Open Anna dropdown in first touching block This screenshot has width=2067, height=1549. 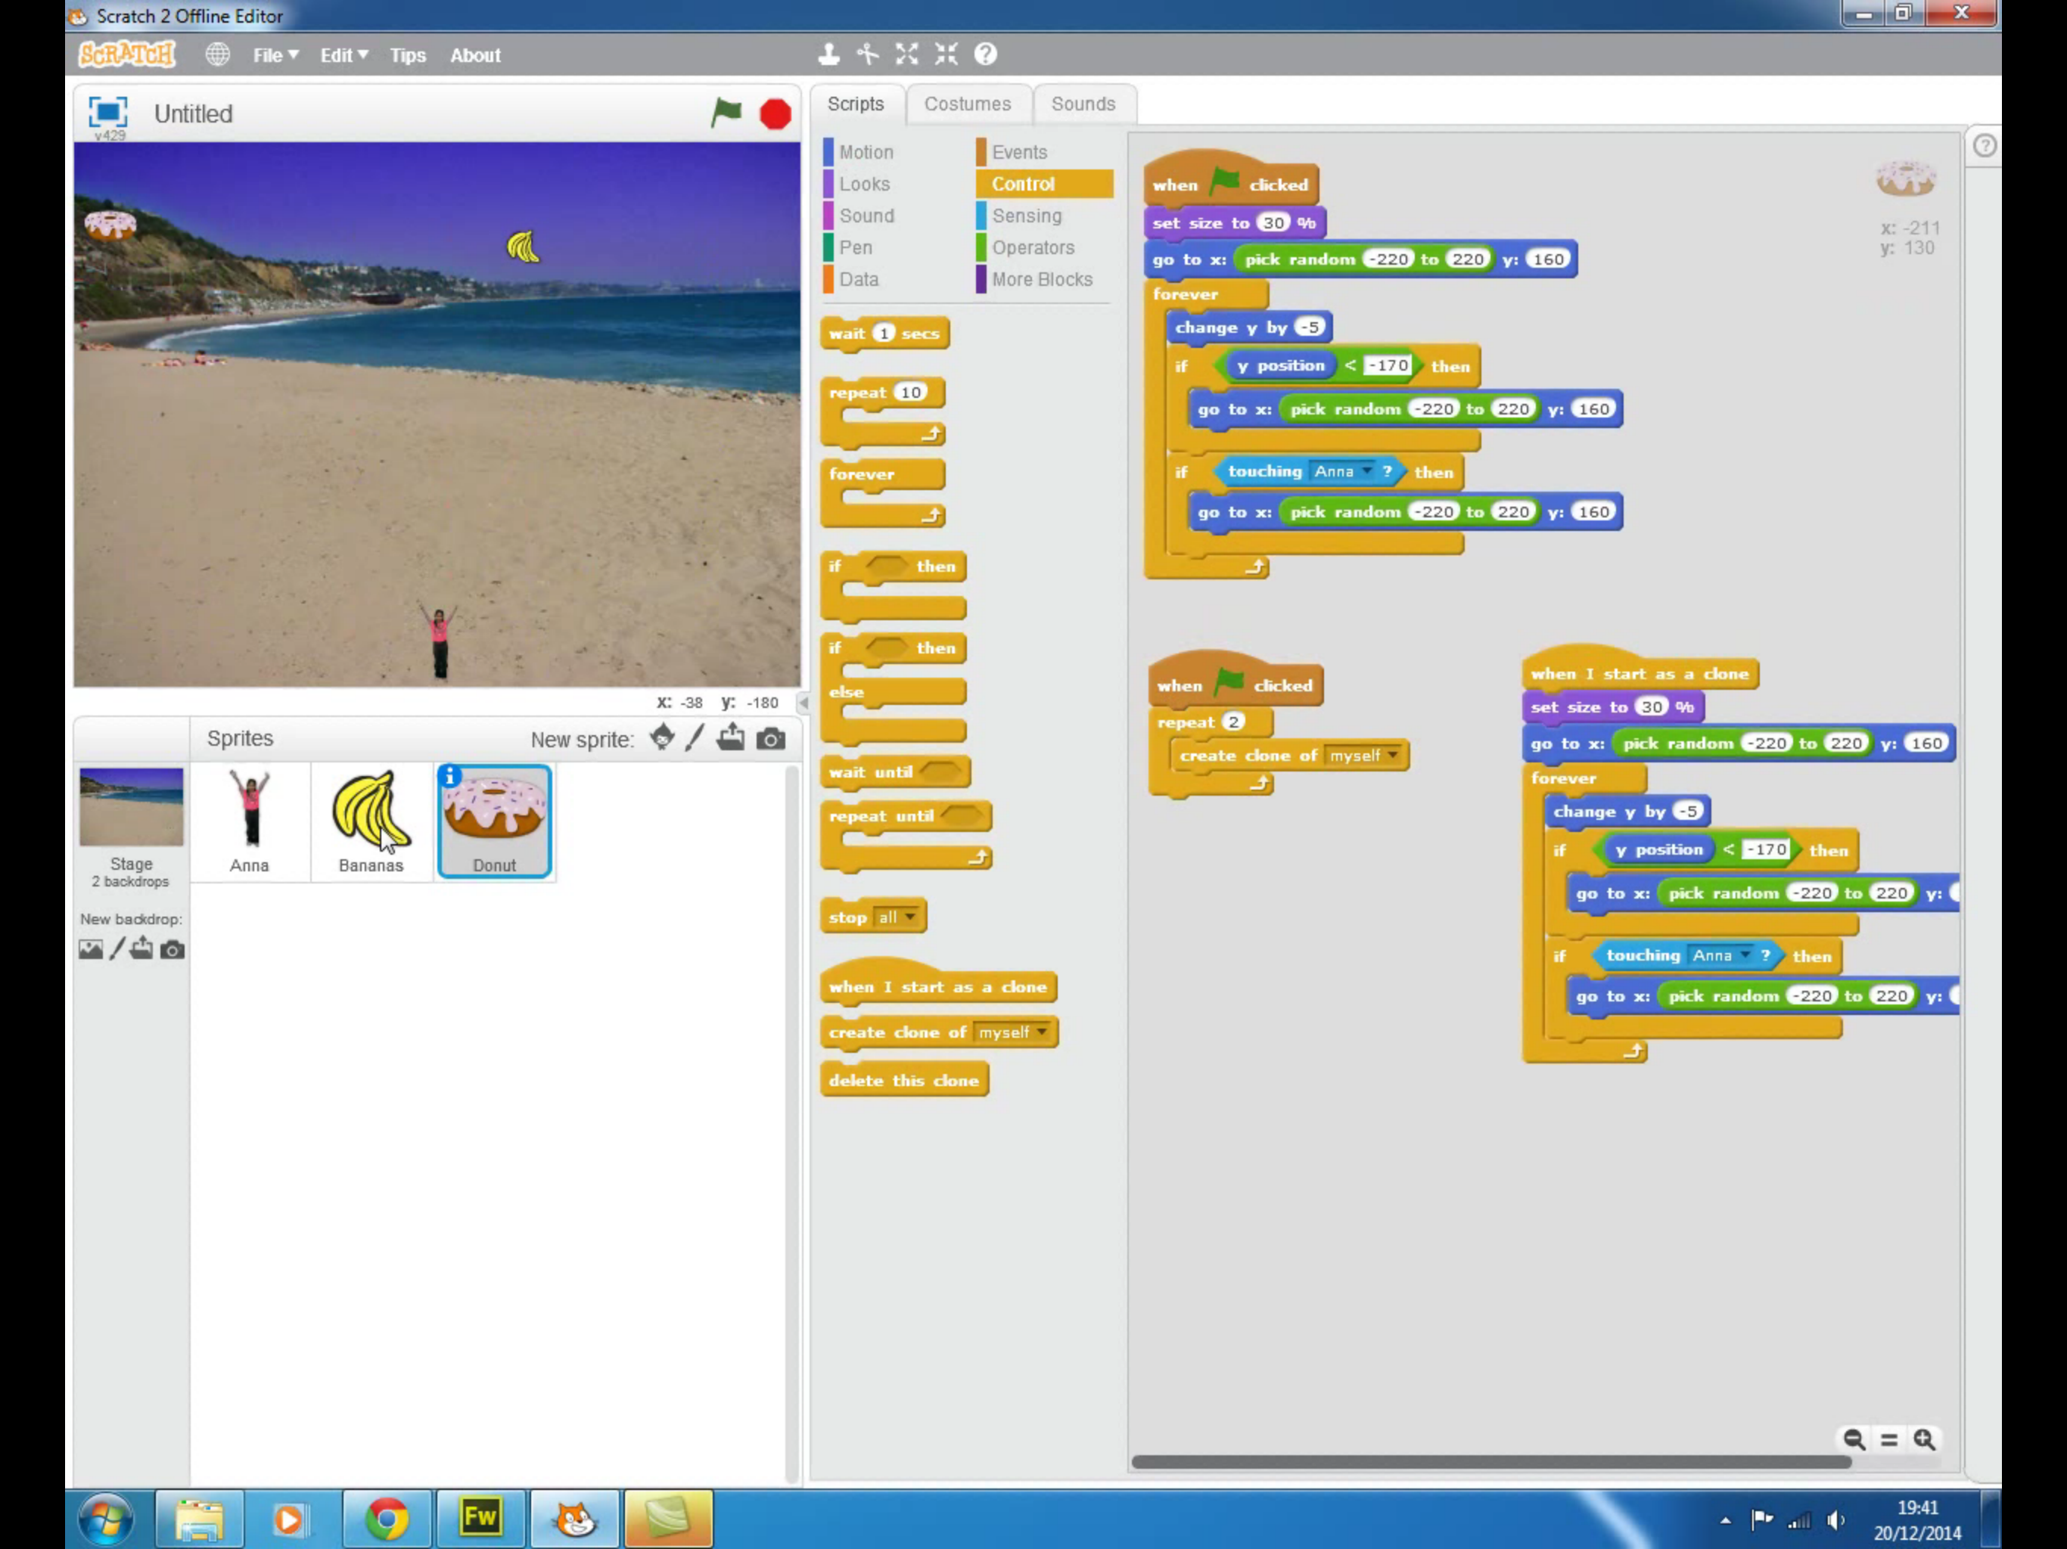1366,472
